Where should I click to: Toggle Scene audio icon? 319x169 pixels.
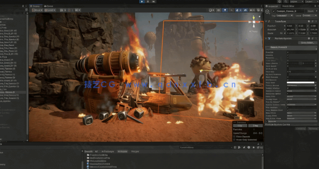(x=232, y=10)
